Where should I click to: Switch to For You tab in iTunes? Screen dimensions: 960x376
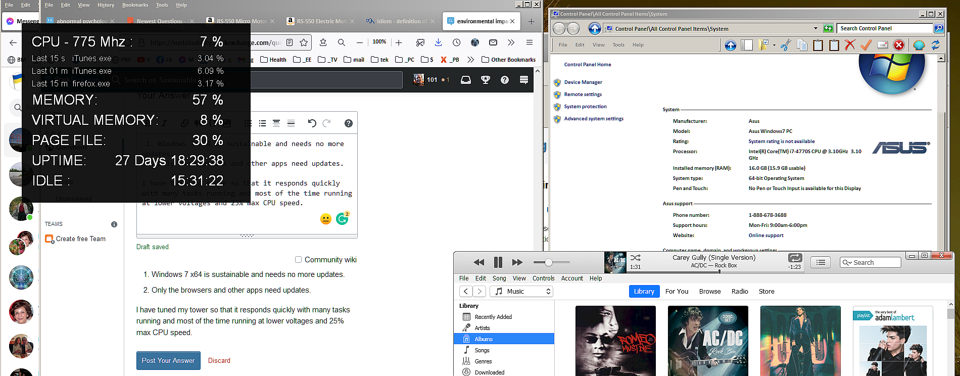pyautogui.click(x=677, y=292)
